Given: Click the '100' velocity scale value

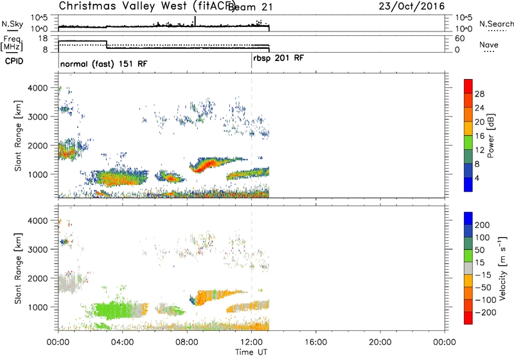Looking at the screenshot, I should (483, 237).
